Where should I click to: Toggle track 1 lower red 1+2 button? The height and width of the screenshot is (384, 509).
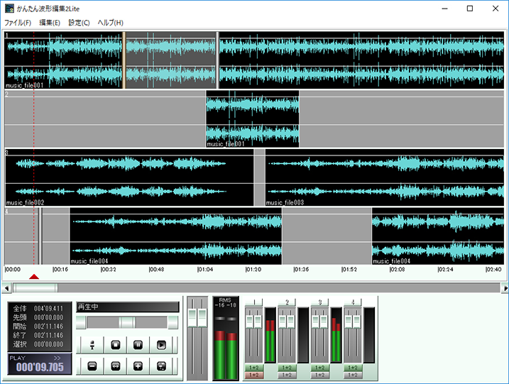[254, 375]
